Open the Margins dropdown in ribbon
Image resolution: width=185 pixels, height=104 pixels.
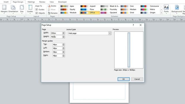click(4, 9)
